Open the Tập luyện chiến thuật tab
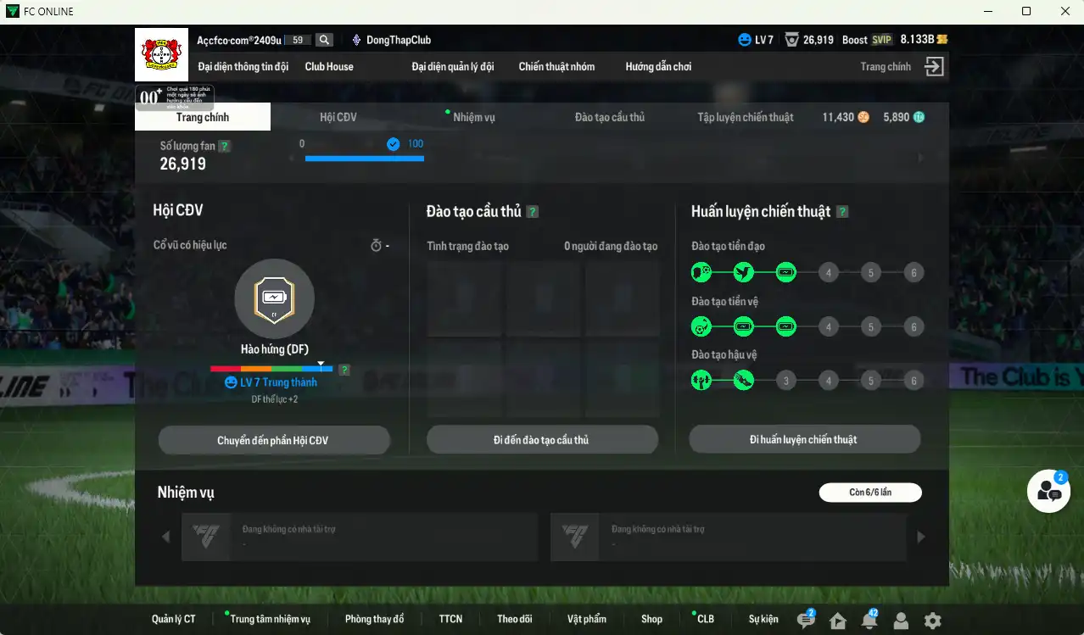Image resolution: width=1084 pixels, height=635 pixels. (746, 117)
